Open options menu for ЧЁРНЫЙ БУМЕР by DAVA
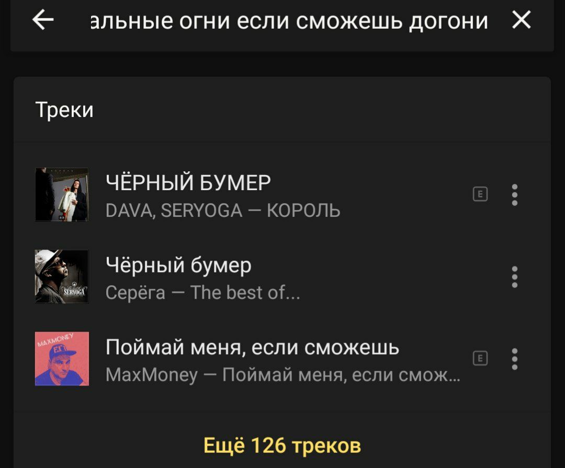The height and width of the screenshot is (468, 565). [x=515, y=195]
